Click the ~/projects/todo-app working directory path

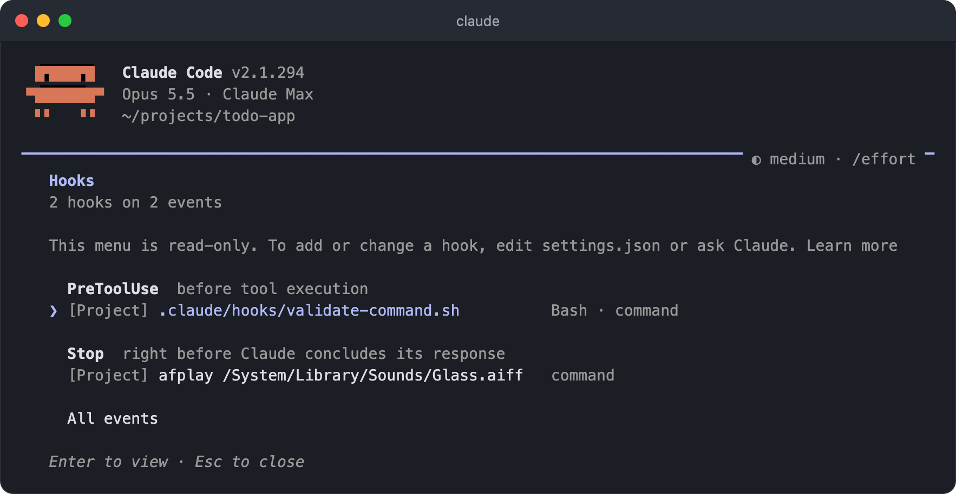pos(208,116)
